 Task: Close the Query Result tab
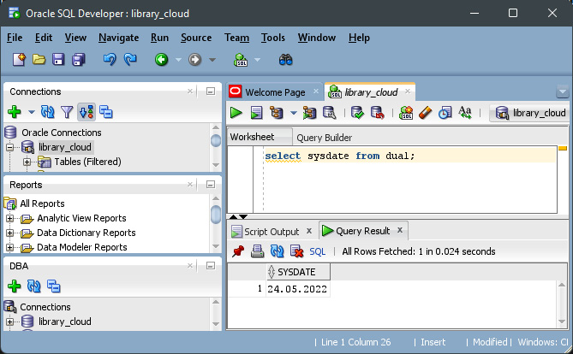click(400, 230)
